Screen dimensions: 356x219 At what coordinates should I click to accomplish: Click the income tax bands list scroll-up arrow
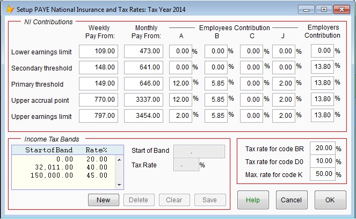119,160
